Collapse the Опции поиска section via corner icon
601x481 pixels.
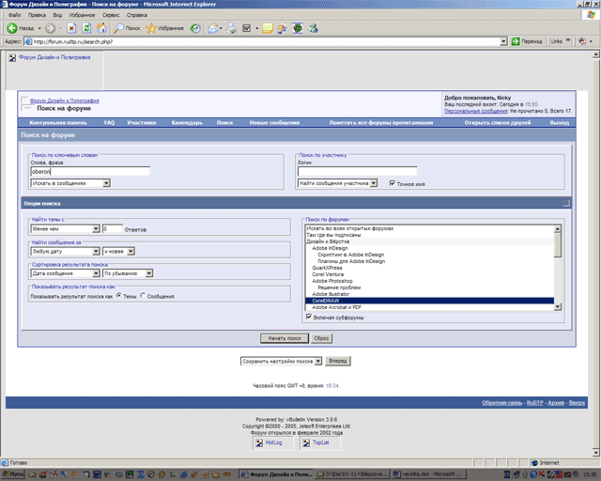point(566,203)
